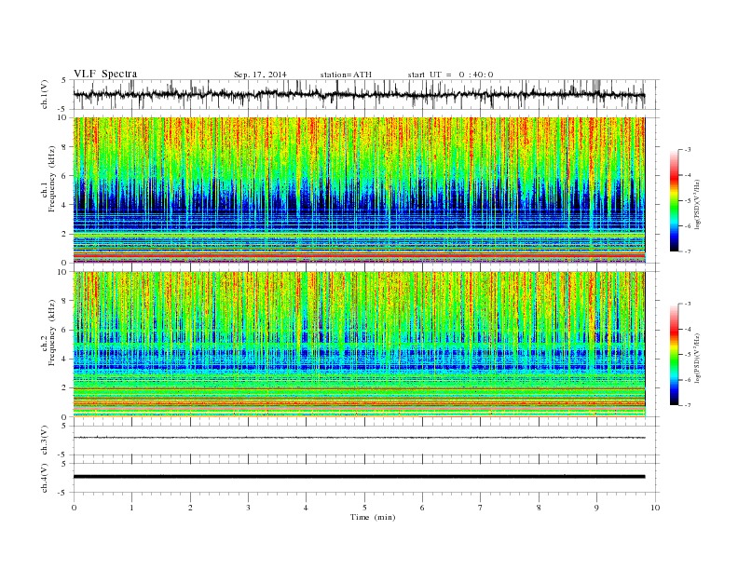
Task: Click the "Time (min)" axis title
Action: (373, 517)
